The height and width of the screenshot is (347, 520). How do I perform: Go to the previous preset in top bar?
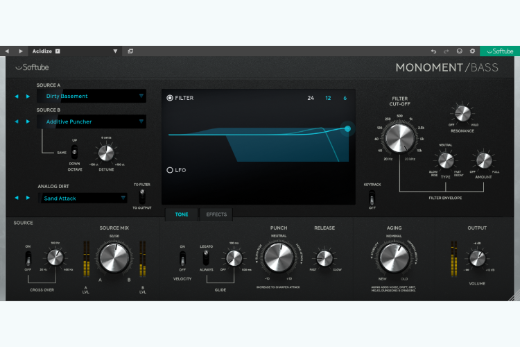pyautogui.click(x=7, y=51)
